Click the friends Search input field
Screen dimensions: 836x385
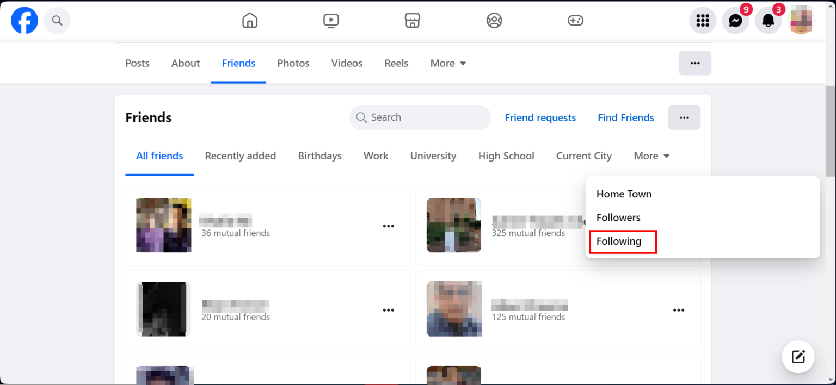(420, 117)
